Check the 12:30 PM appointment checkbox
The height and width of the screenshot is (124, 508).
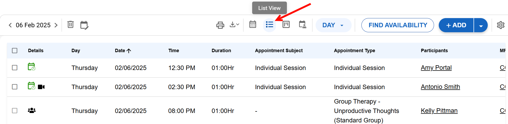[15, 68]
